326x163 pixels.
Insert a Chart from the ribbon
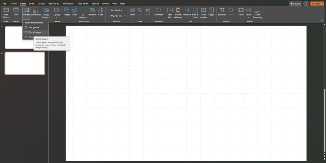(x=101, y=12)
